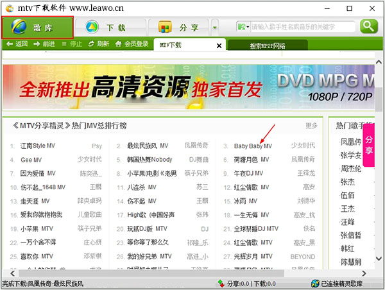Click the 高清资源 promotional banner
Screen dimensions: 385x290
[x=189, y=87]
